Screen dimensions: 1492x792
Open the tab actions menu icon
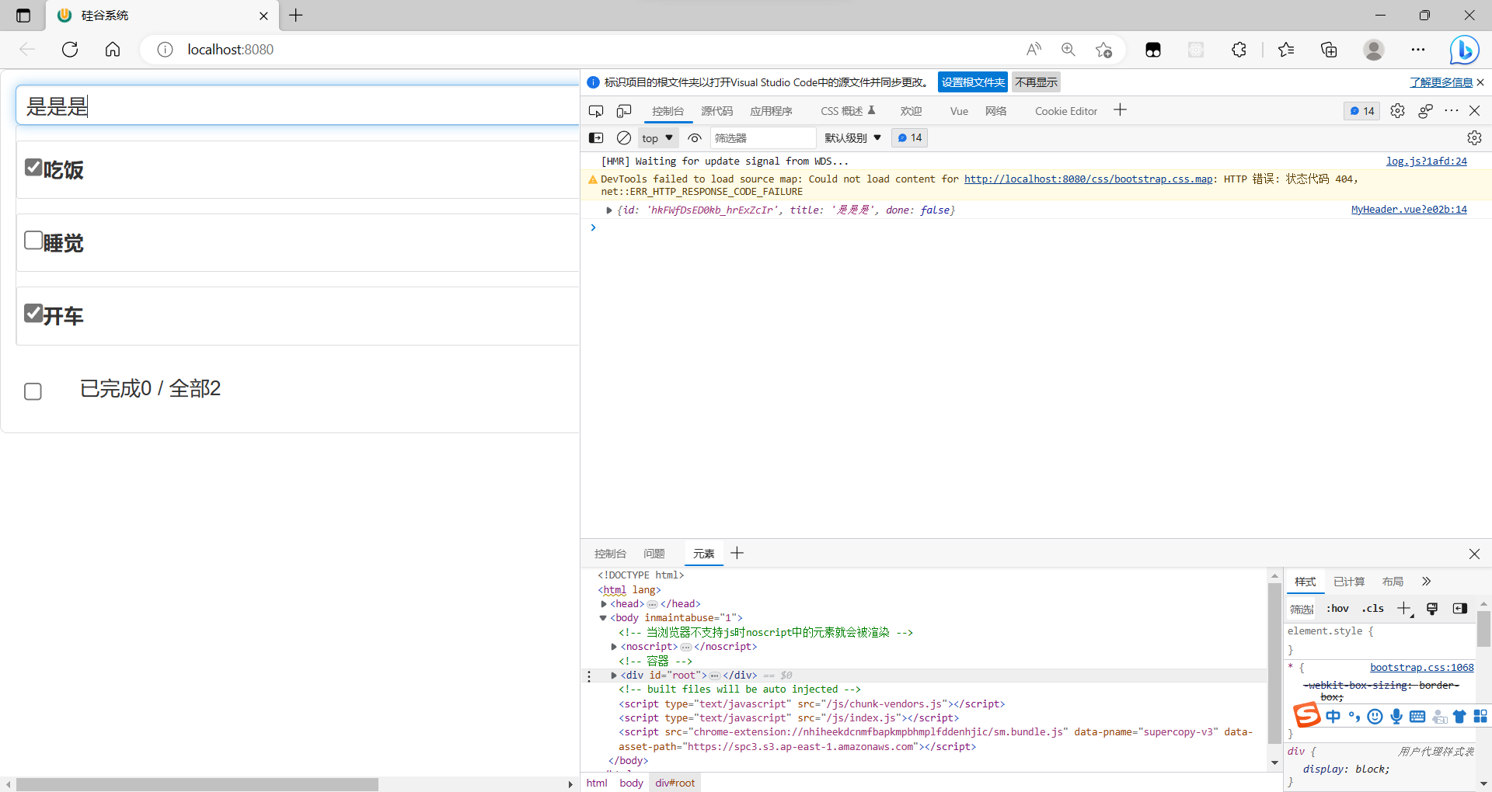click(x=23, y=16)
